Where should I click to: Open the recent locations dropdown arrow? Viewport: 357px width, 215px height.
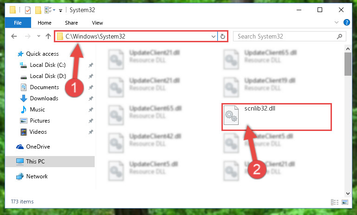[x=39, y=36]
